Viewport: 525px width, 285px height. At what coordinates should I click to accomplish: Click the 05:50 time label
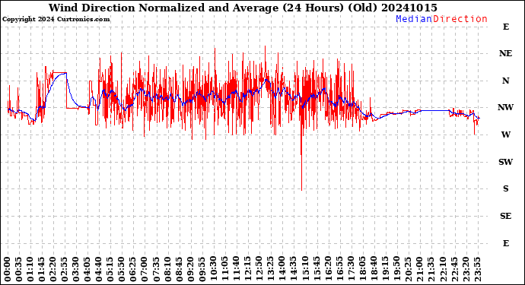click(122, 269)
